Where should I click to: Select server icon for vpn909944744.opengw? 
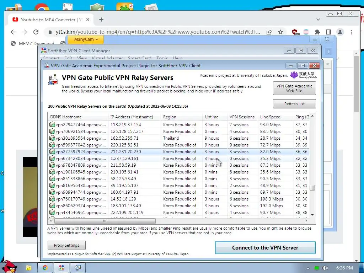click(52, 192)
